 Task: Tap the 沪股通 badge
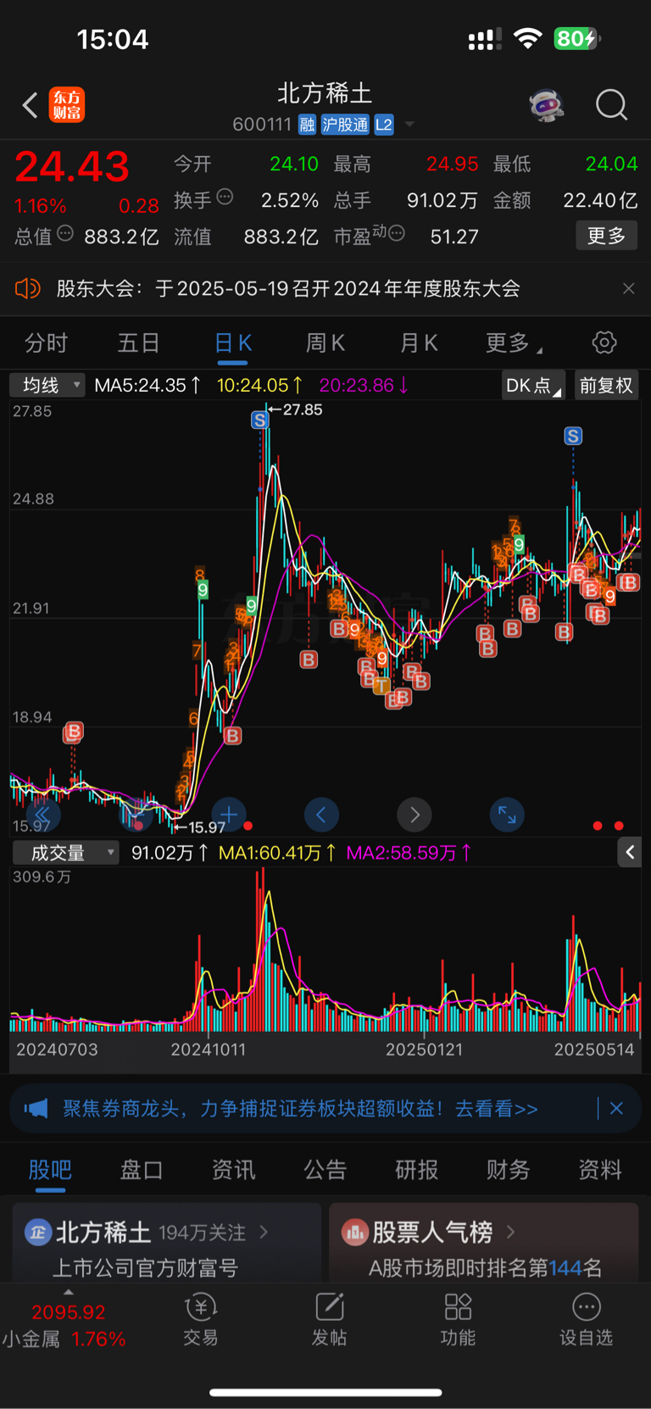[x=345, y=125]
